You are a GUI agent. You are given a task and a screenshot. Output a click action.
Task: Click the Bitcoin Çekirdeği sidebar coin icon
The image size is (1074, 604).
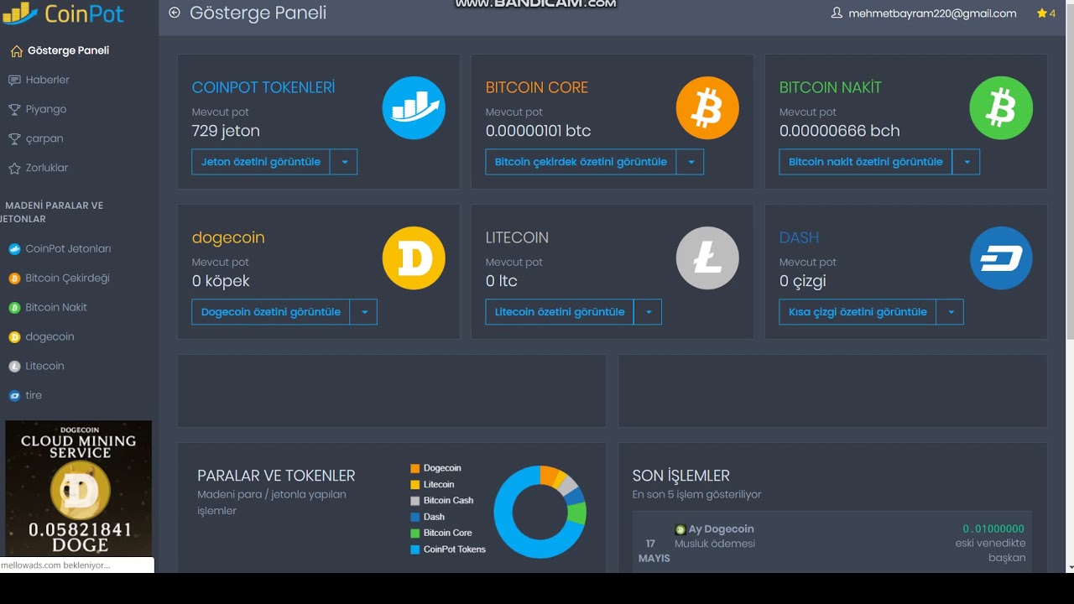pyautogui.click(x=14, y=279)
